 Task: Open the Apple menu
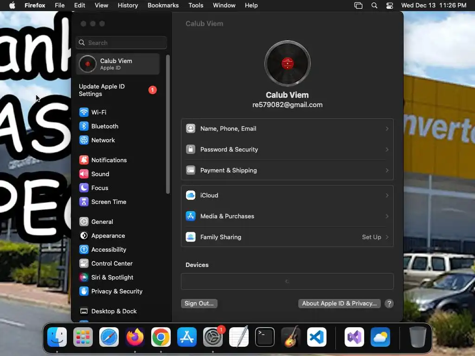point(12,6)
